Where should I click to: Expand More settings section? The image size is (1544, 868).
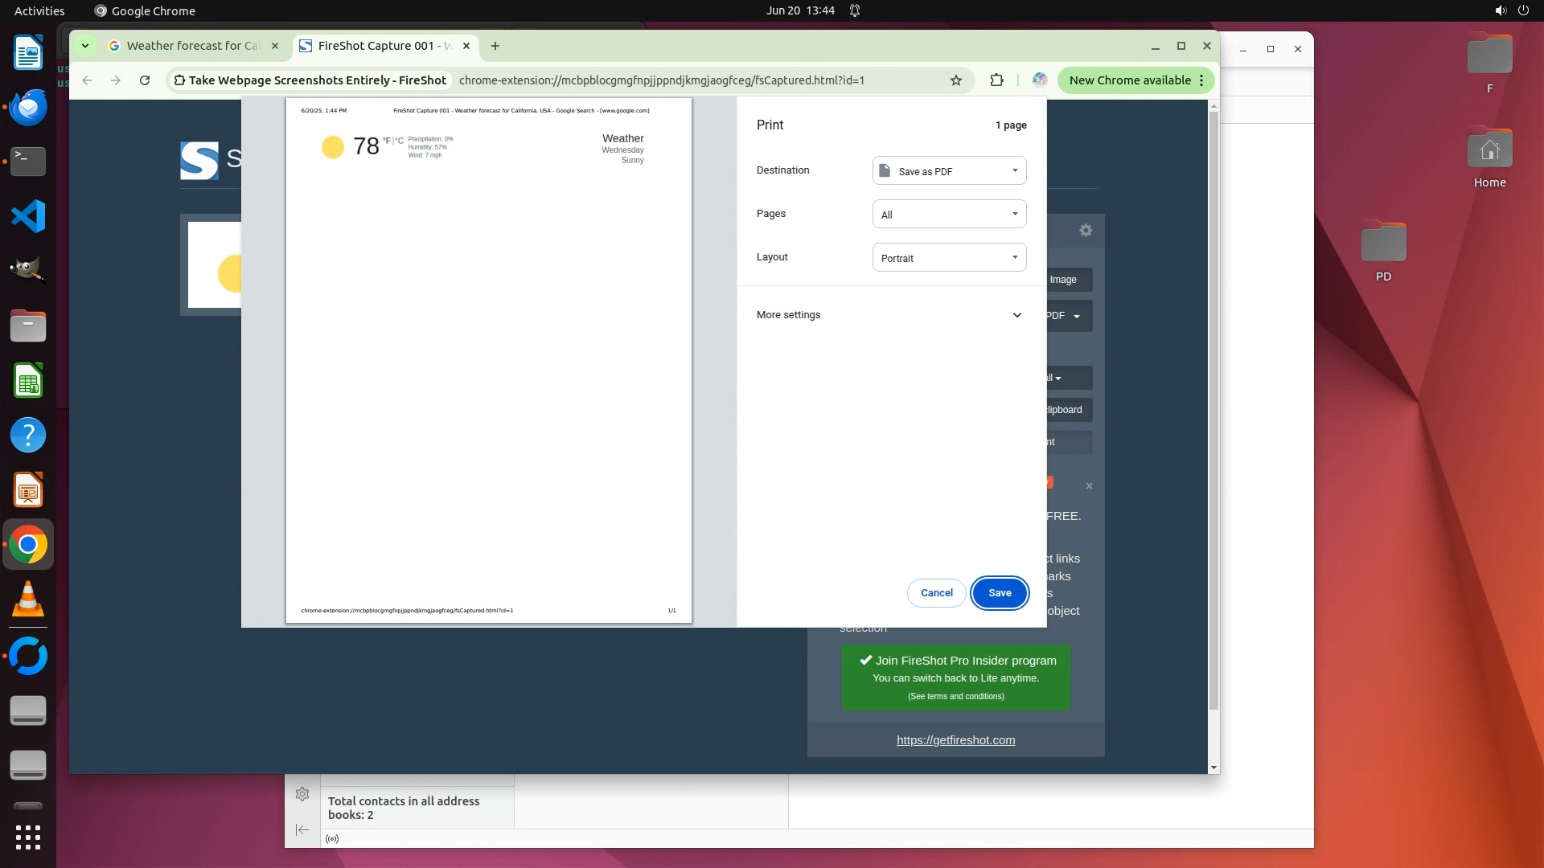pos(889,315)
